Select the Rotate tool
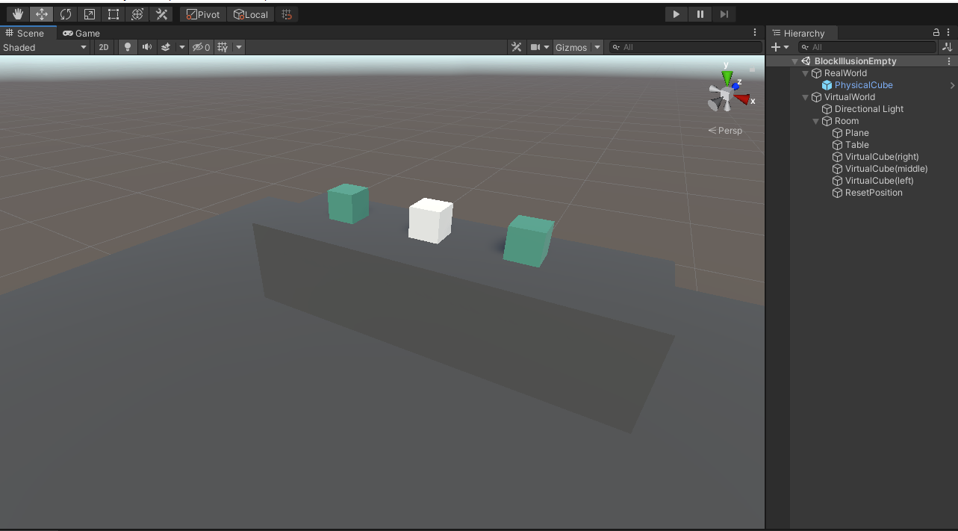 point(66,14)
